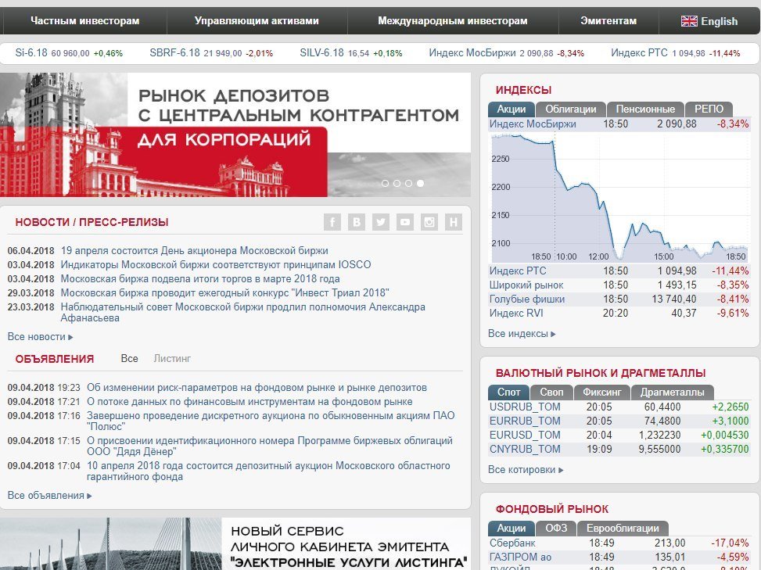Open 'Частным инвесторам' menu
Screen dimensions: 761x570
[x=84, y=21]
